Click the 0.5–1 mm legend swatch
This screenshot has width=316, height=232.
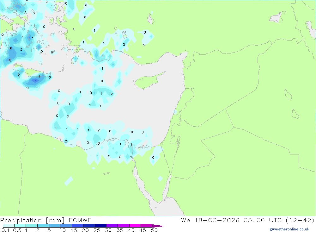20,226
